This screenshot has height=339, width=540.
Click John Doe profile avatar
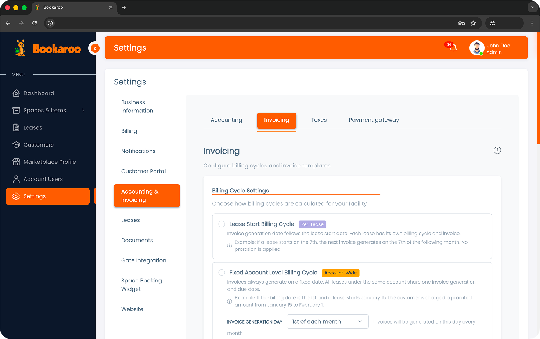click(x=476, y=48)
